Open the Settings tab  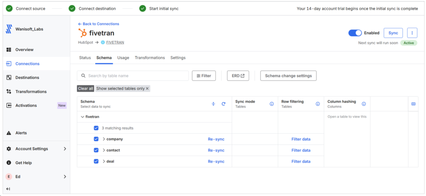click(x=178, y=58)
